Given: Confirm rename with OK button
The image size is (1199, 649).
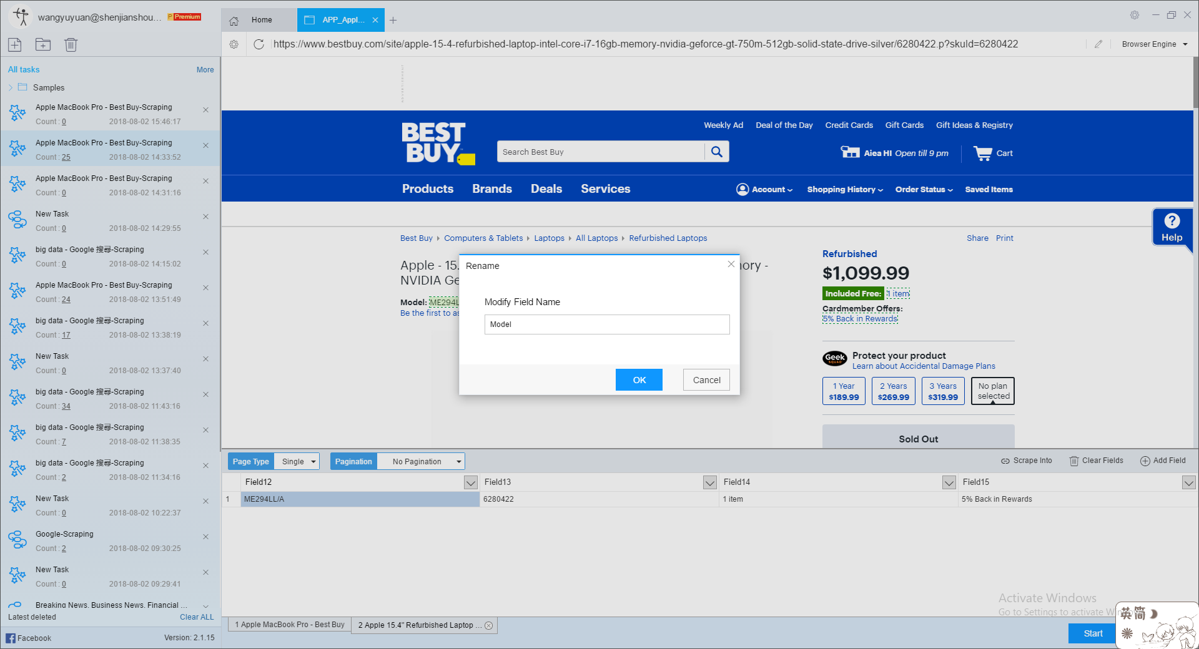Looking at the screenshot, I should [x=639, y=380].
